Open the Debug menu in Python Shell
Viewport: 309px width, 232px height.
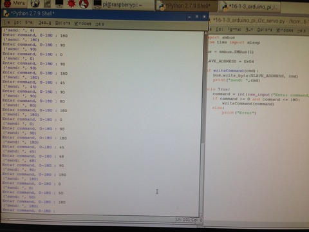coord(44,23)
